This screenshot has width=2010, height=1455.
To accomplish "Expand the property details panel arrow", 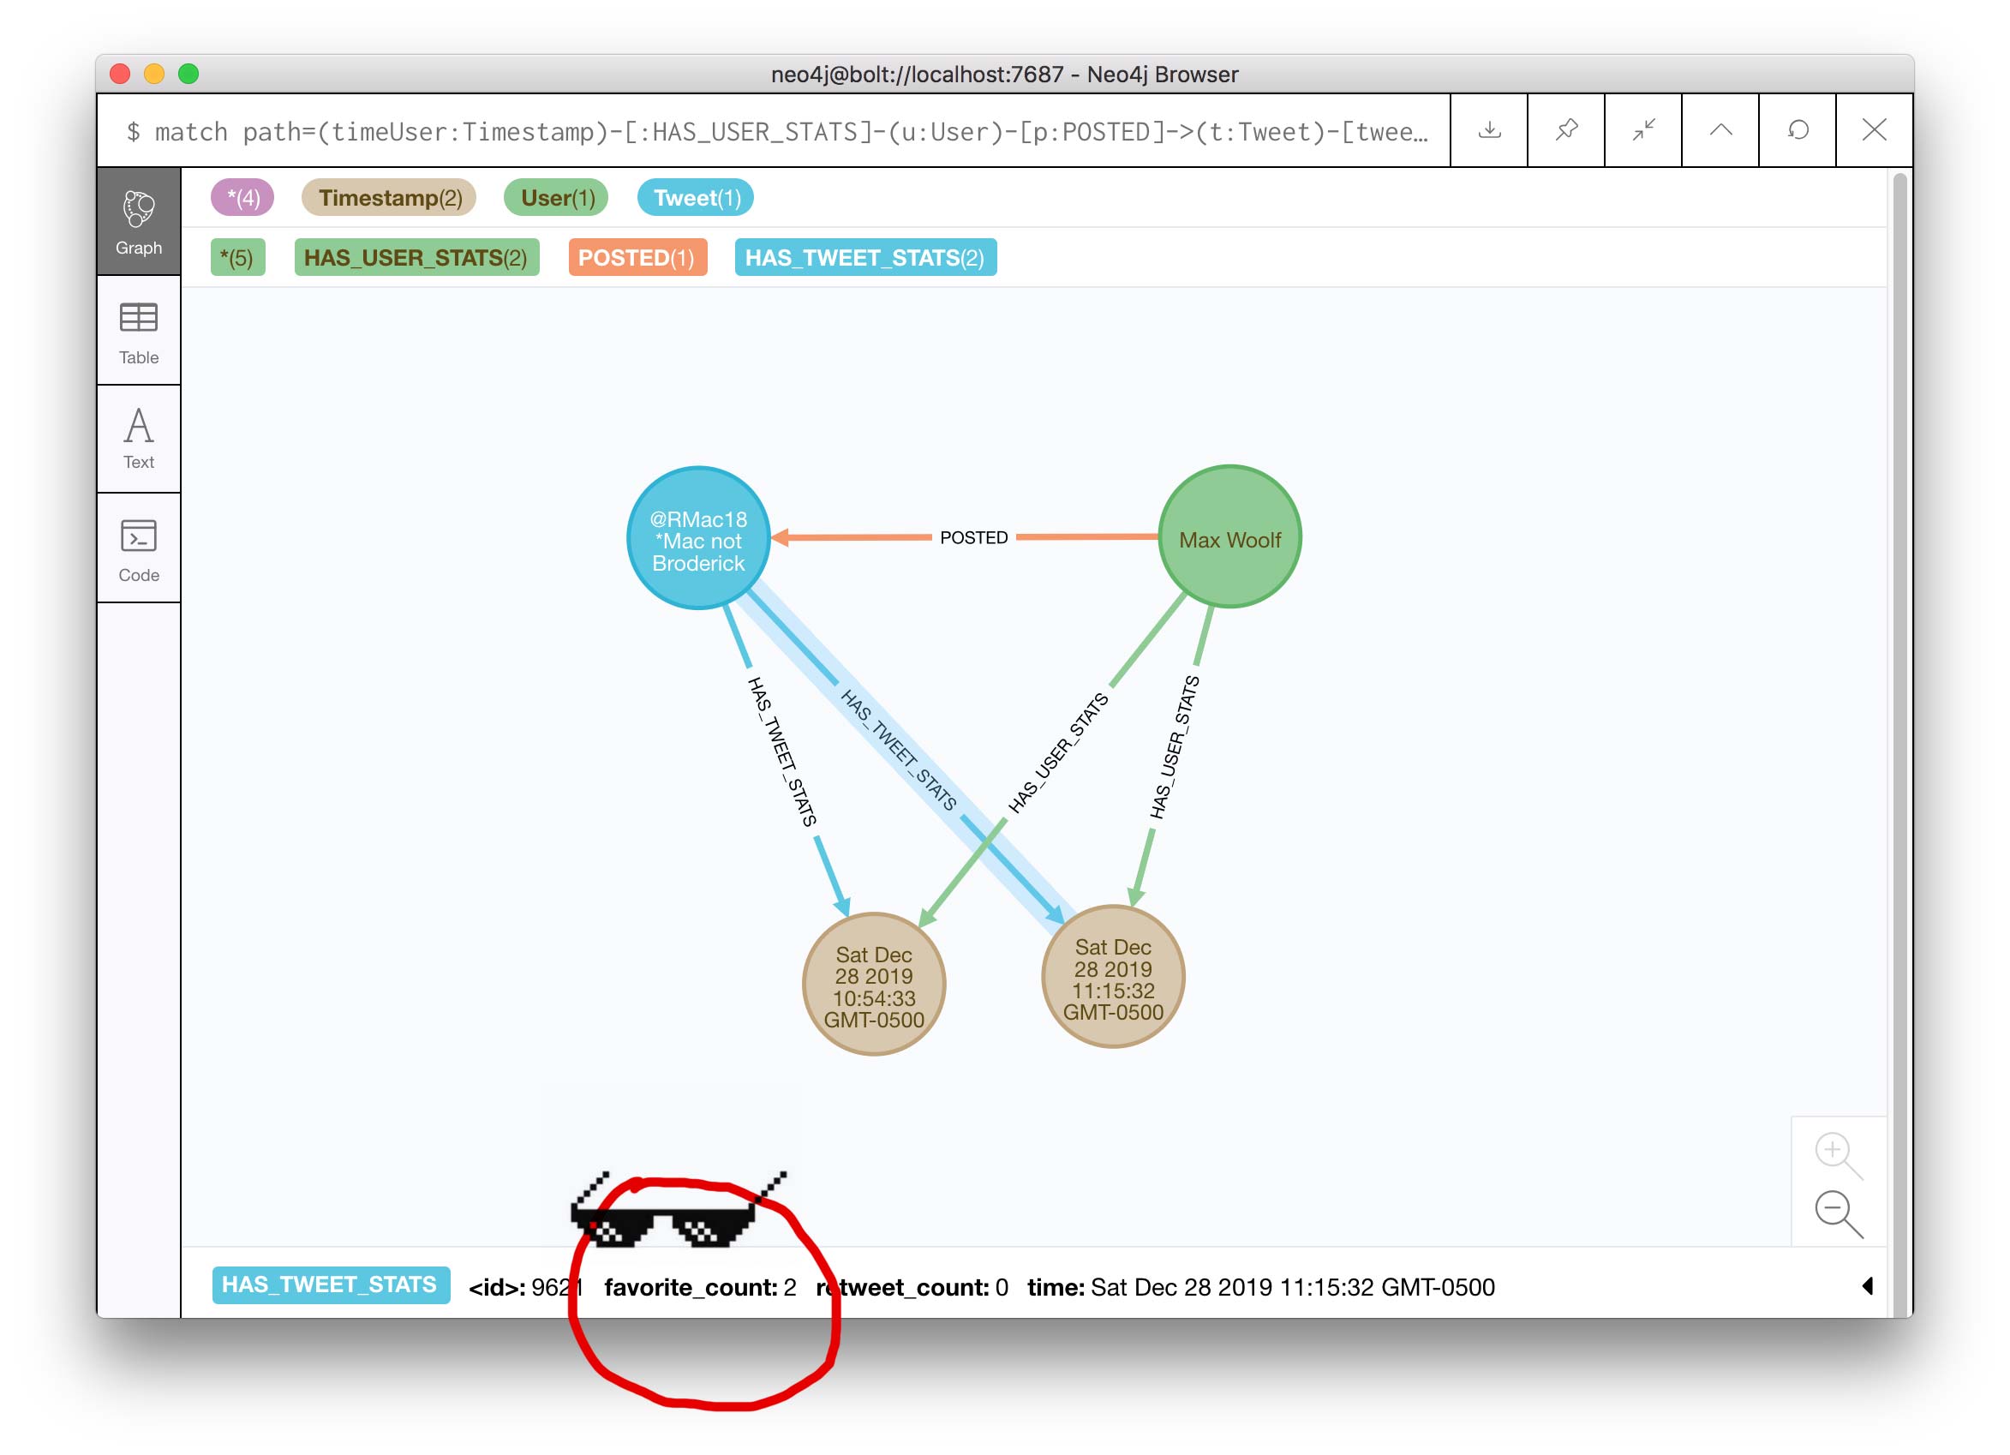I will (1867, 1287).
